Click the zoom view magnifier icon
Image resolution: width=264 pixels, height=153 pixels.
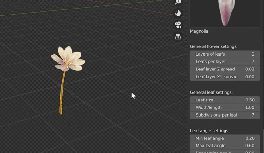click(178, 2)
